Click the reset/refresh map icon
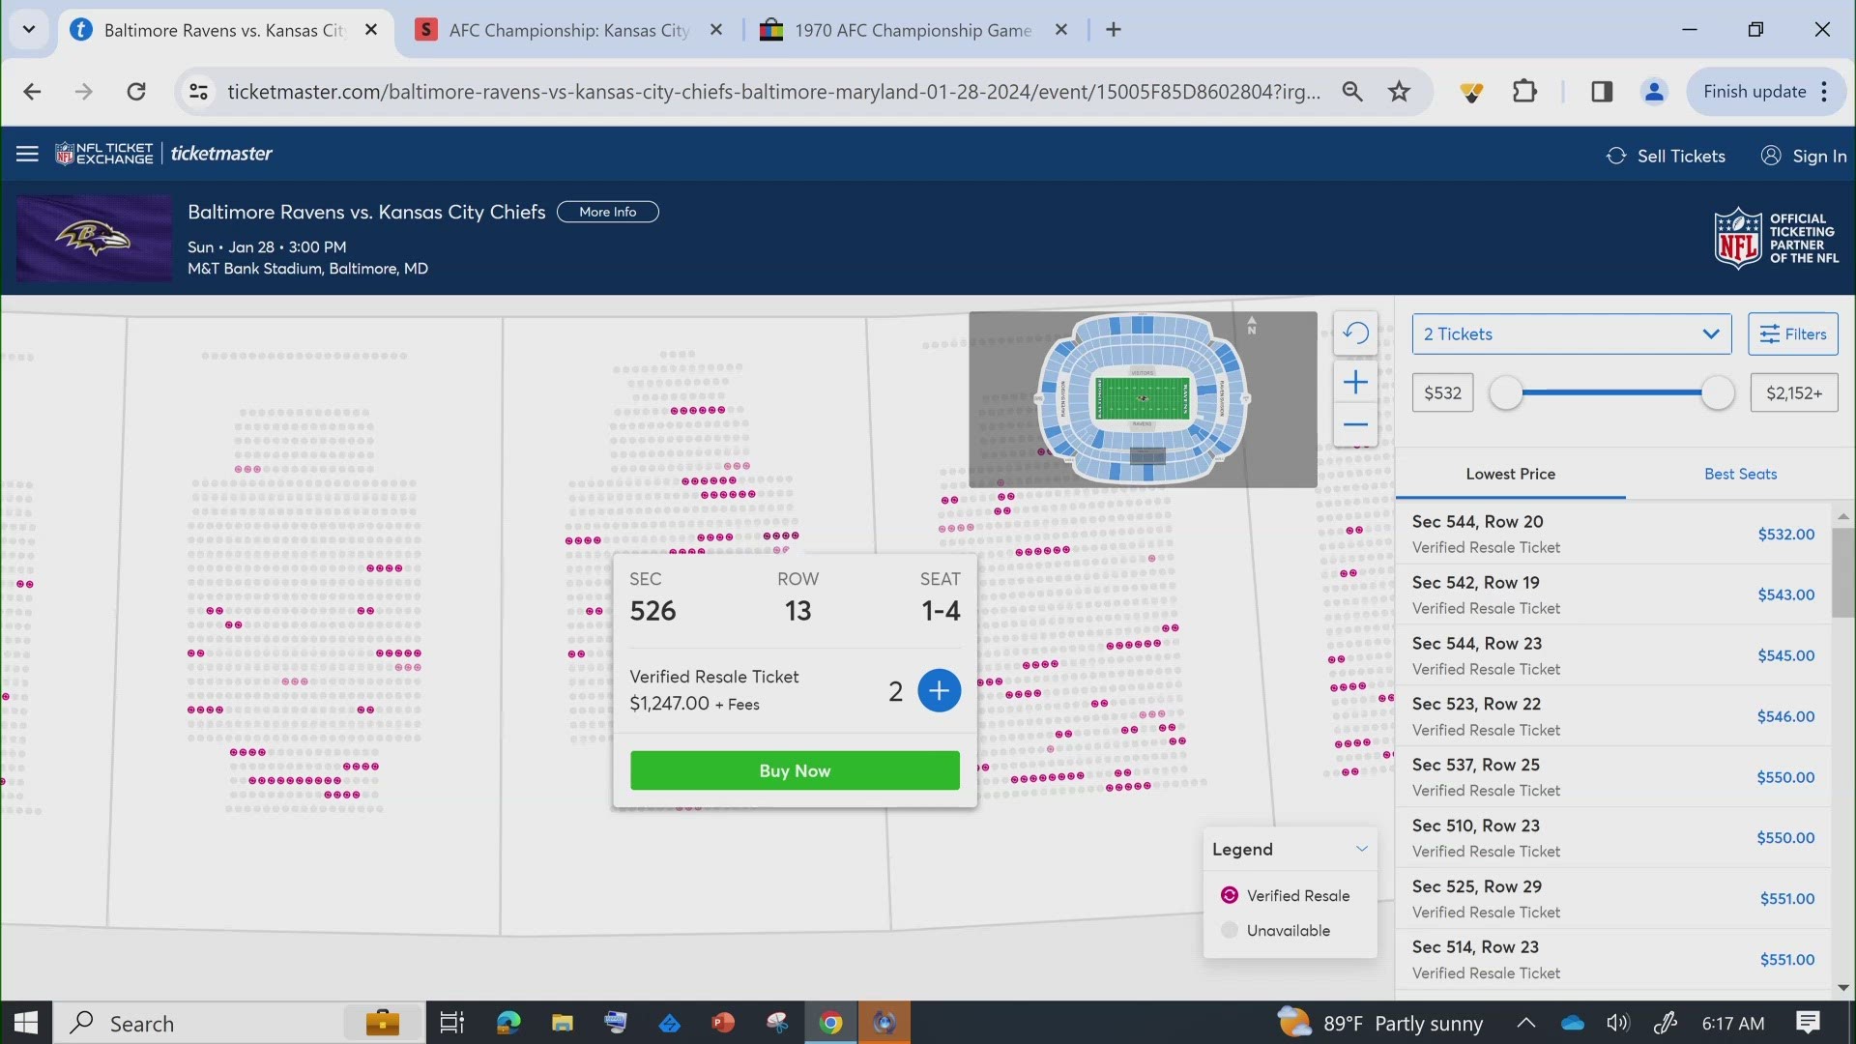 pos(1356,333)
